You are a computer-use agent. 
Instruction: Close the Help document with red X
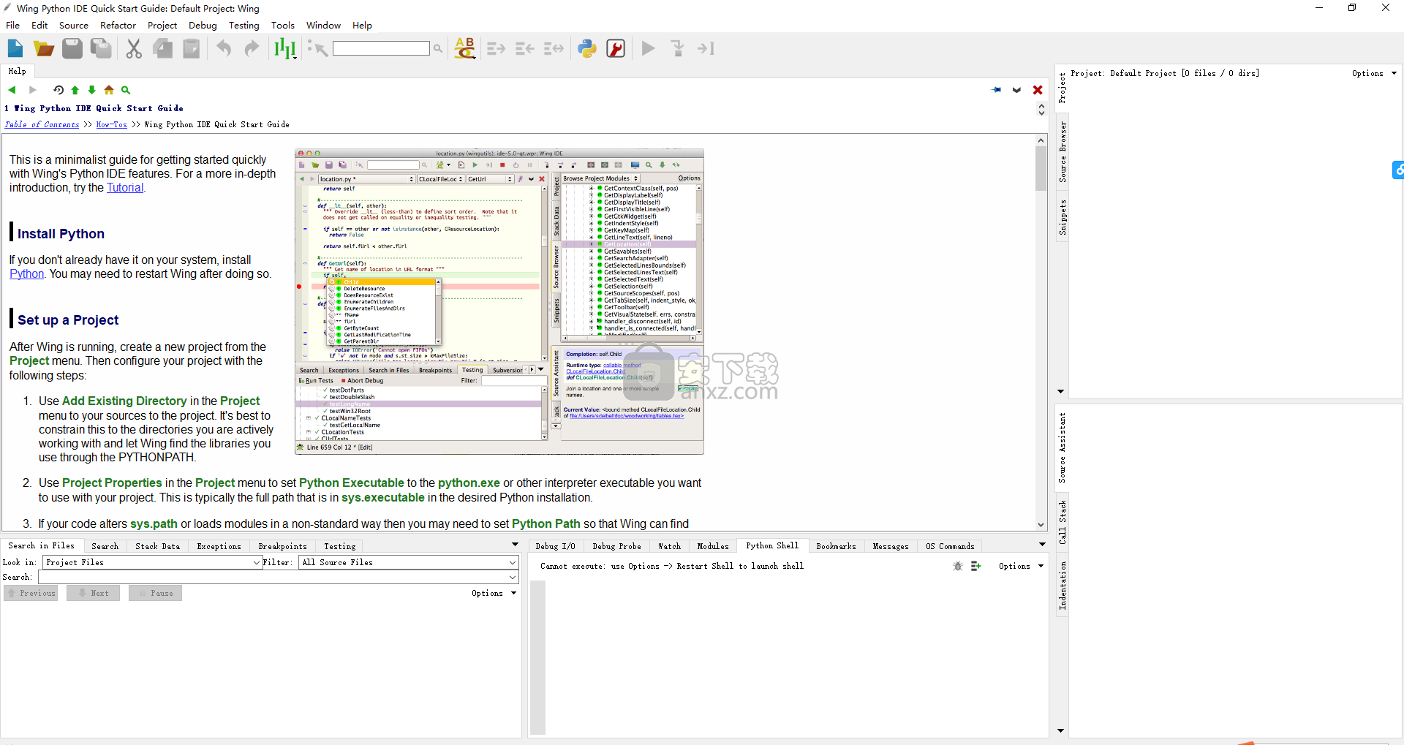pos(1038,90)
